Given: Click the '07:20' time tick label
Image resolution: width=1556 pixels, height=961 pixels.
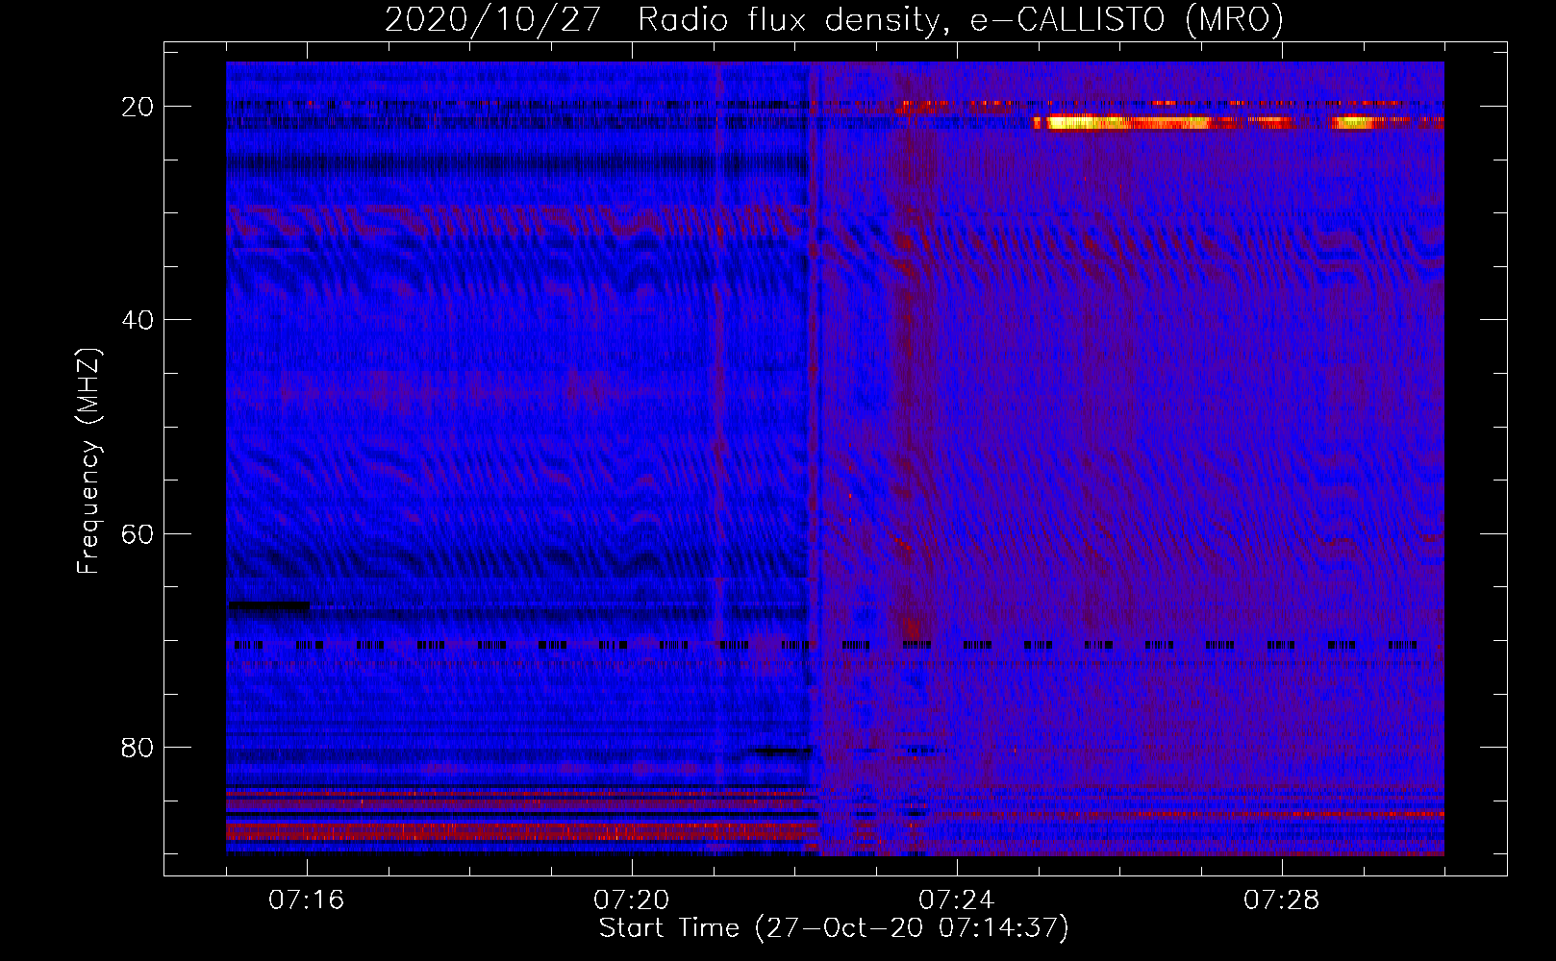Looking at the screenshot, I should [632, 900].
